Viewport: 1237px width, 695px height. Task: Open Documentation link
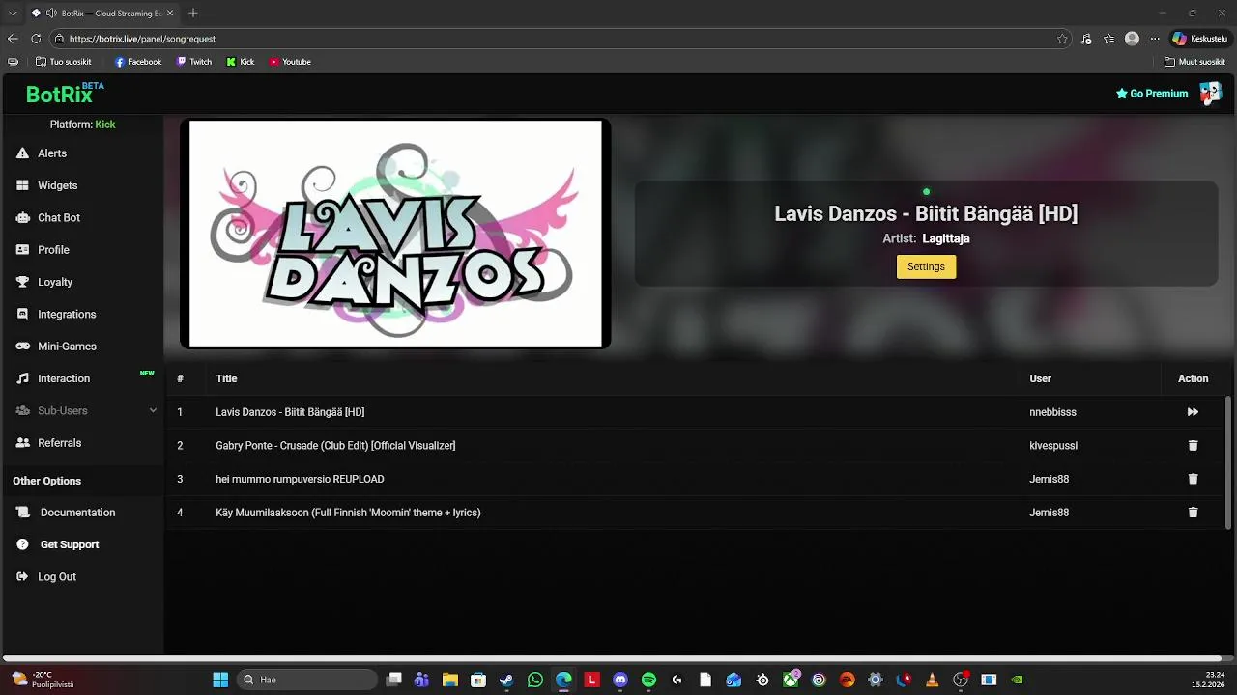coord(77,513)
